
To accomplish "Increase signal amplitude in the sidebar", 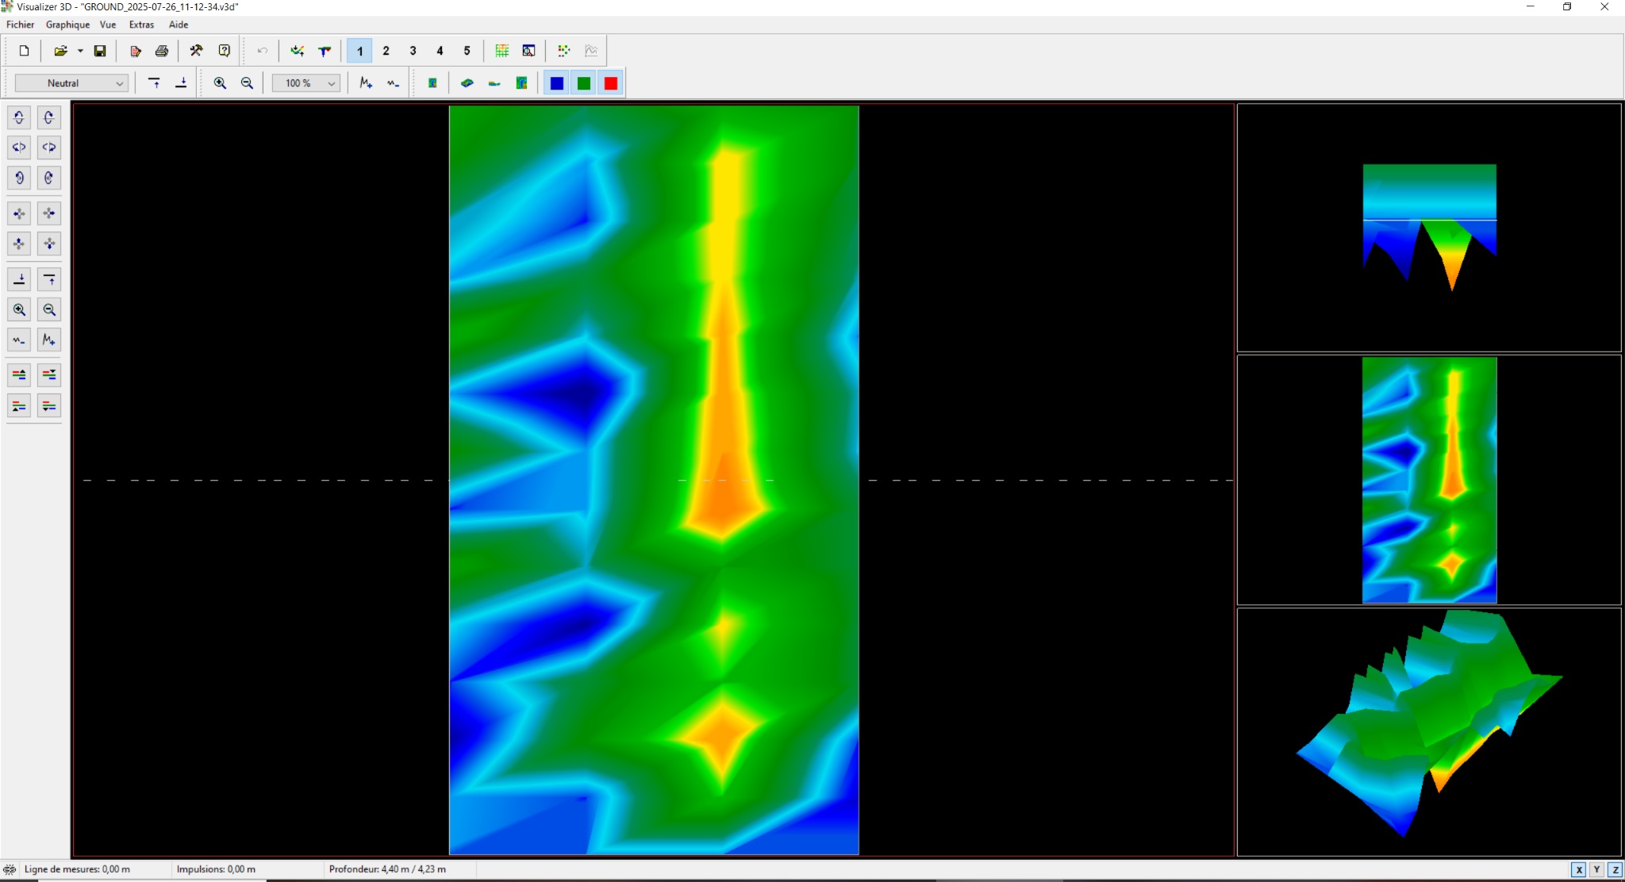I will tap(48, 340).
